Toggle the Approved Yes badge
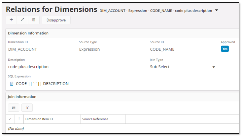 click(x=225, y=49)
